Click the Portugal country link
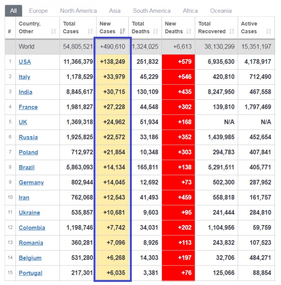This screenshot has height=285, width=281. (30, 273)
